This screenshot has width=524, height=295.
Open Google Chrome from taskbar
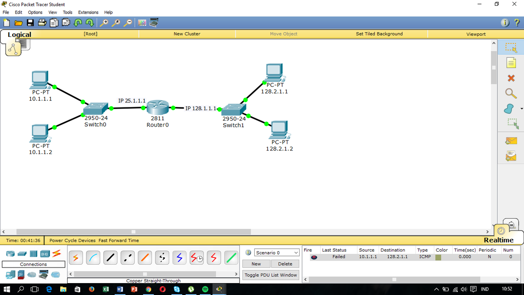pos(148,289)
